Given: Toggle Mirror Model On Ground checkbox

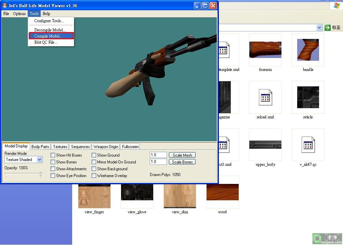Looking at the screenshot, I should click(94, 162).
